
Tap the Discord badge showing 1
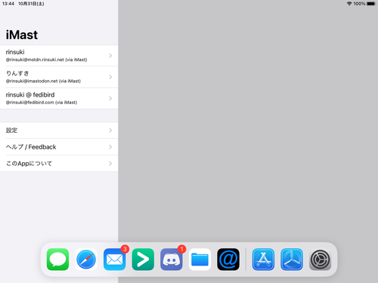pos(181,249)
